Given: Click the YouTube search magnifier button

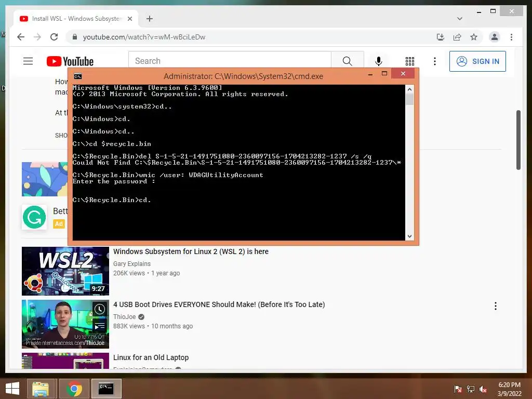Looking at the screenshot, I should pos(347,61).
